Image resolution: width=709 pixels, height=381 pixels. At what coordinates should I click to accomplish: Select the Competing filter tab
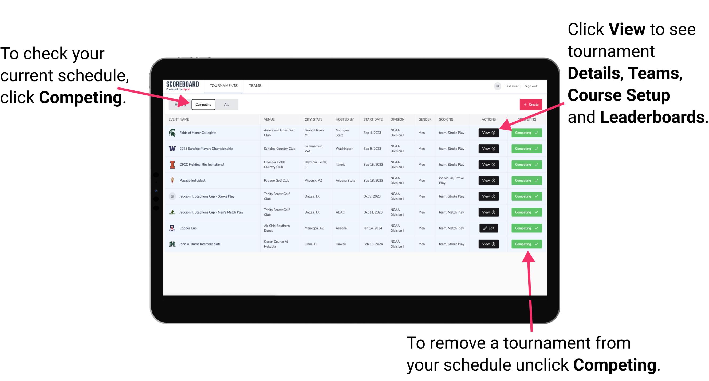tap(203, 105)
